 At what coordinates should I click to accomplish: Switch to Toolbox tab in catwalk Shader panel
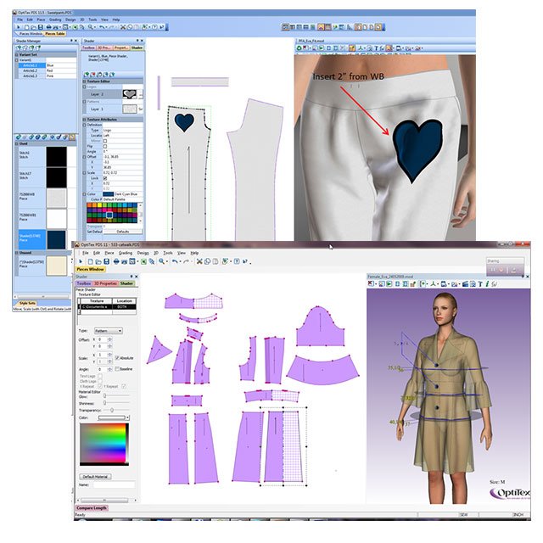pyautogui.click(x=84, y=283)
